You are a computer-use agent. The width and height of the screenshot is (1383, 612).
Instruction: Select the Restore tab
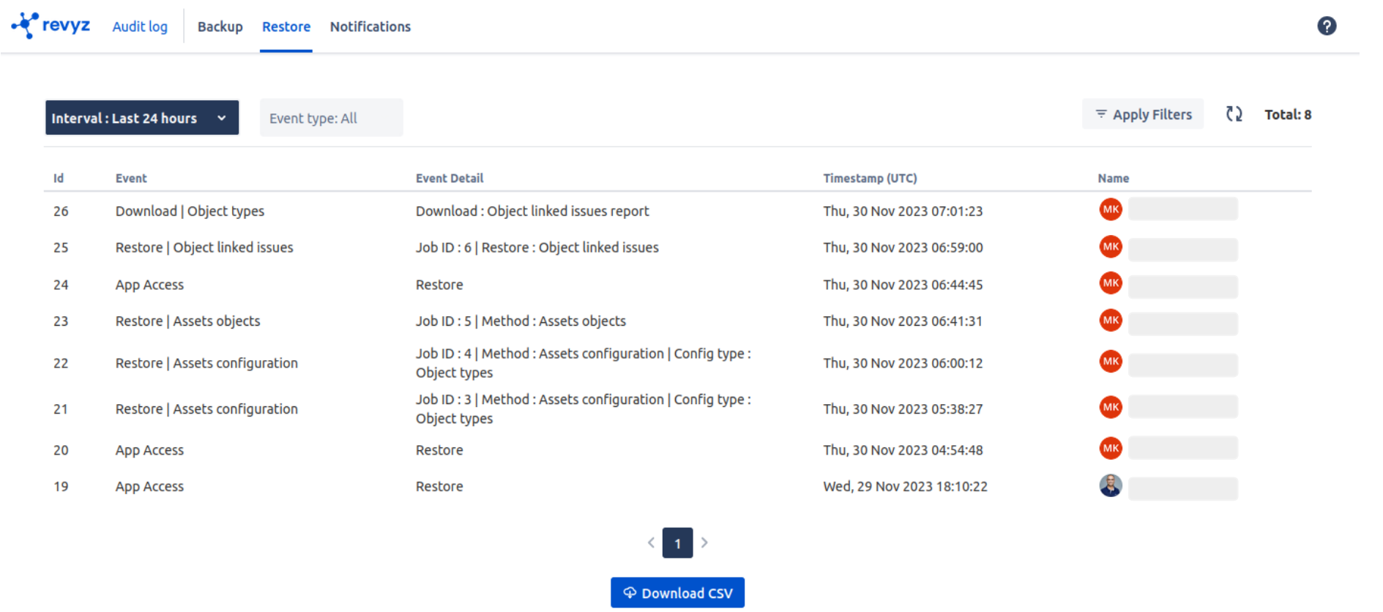[x=286, y=26]
